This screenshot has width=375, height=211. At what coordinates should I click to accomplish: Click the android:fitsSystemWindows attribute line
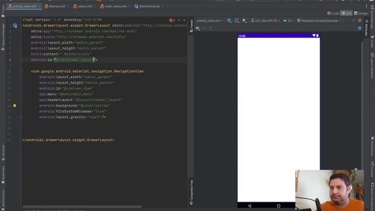pos(73,111)
